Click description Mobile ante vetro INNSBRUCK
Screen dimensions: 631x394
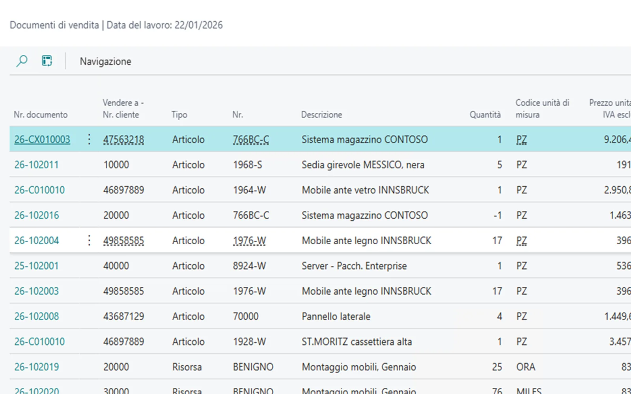[x=365, y=190]
